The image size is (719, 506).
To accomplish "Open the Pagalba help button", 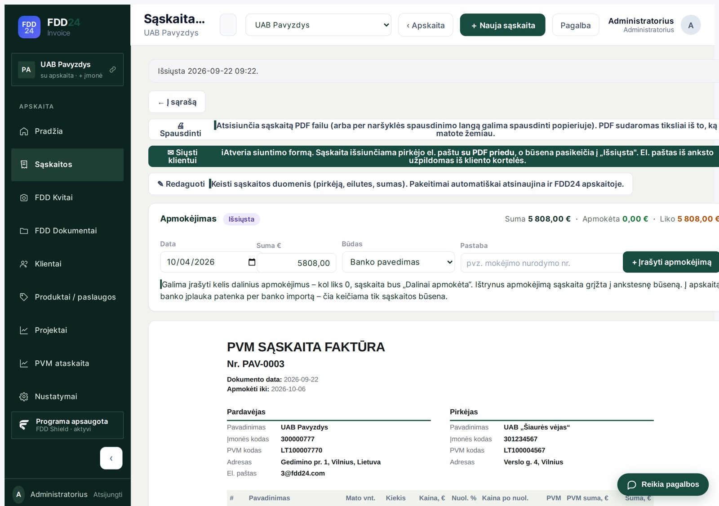I will [x=575, y=25].
